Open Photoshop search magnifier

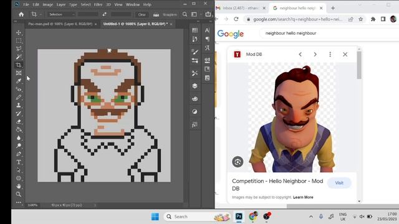click(x=185, y=14)
